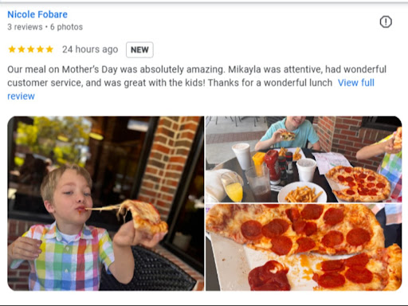The width and height of the screenshot is (408, 306).
Task: Click the "3 reviews" count text
Action: point(25,27)
